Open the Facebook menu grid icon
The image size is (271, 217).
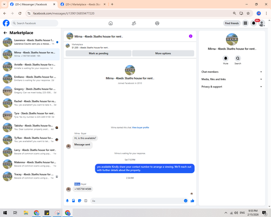[246, 23]
